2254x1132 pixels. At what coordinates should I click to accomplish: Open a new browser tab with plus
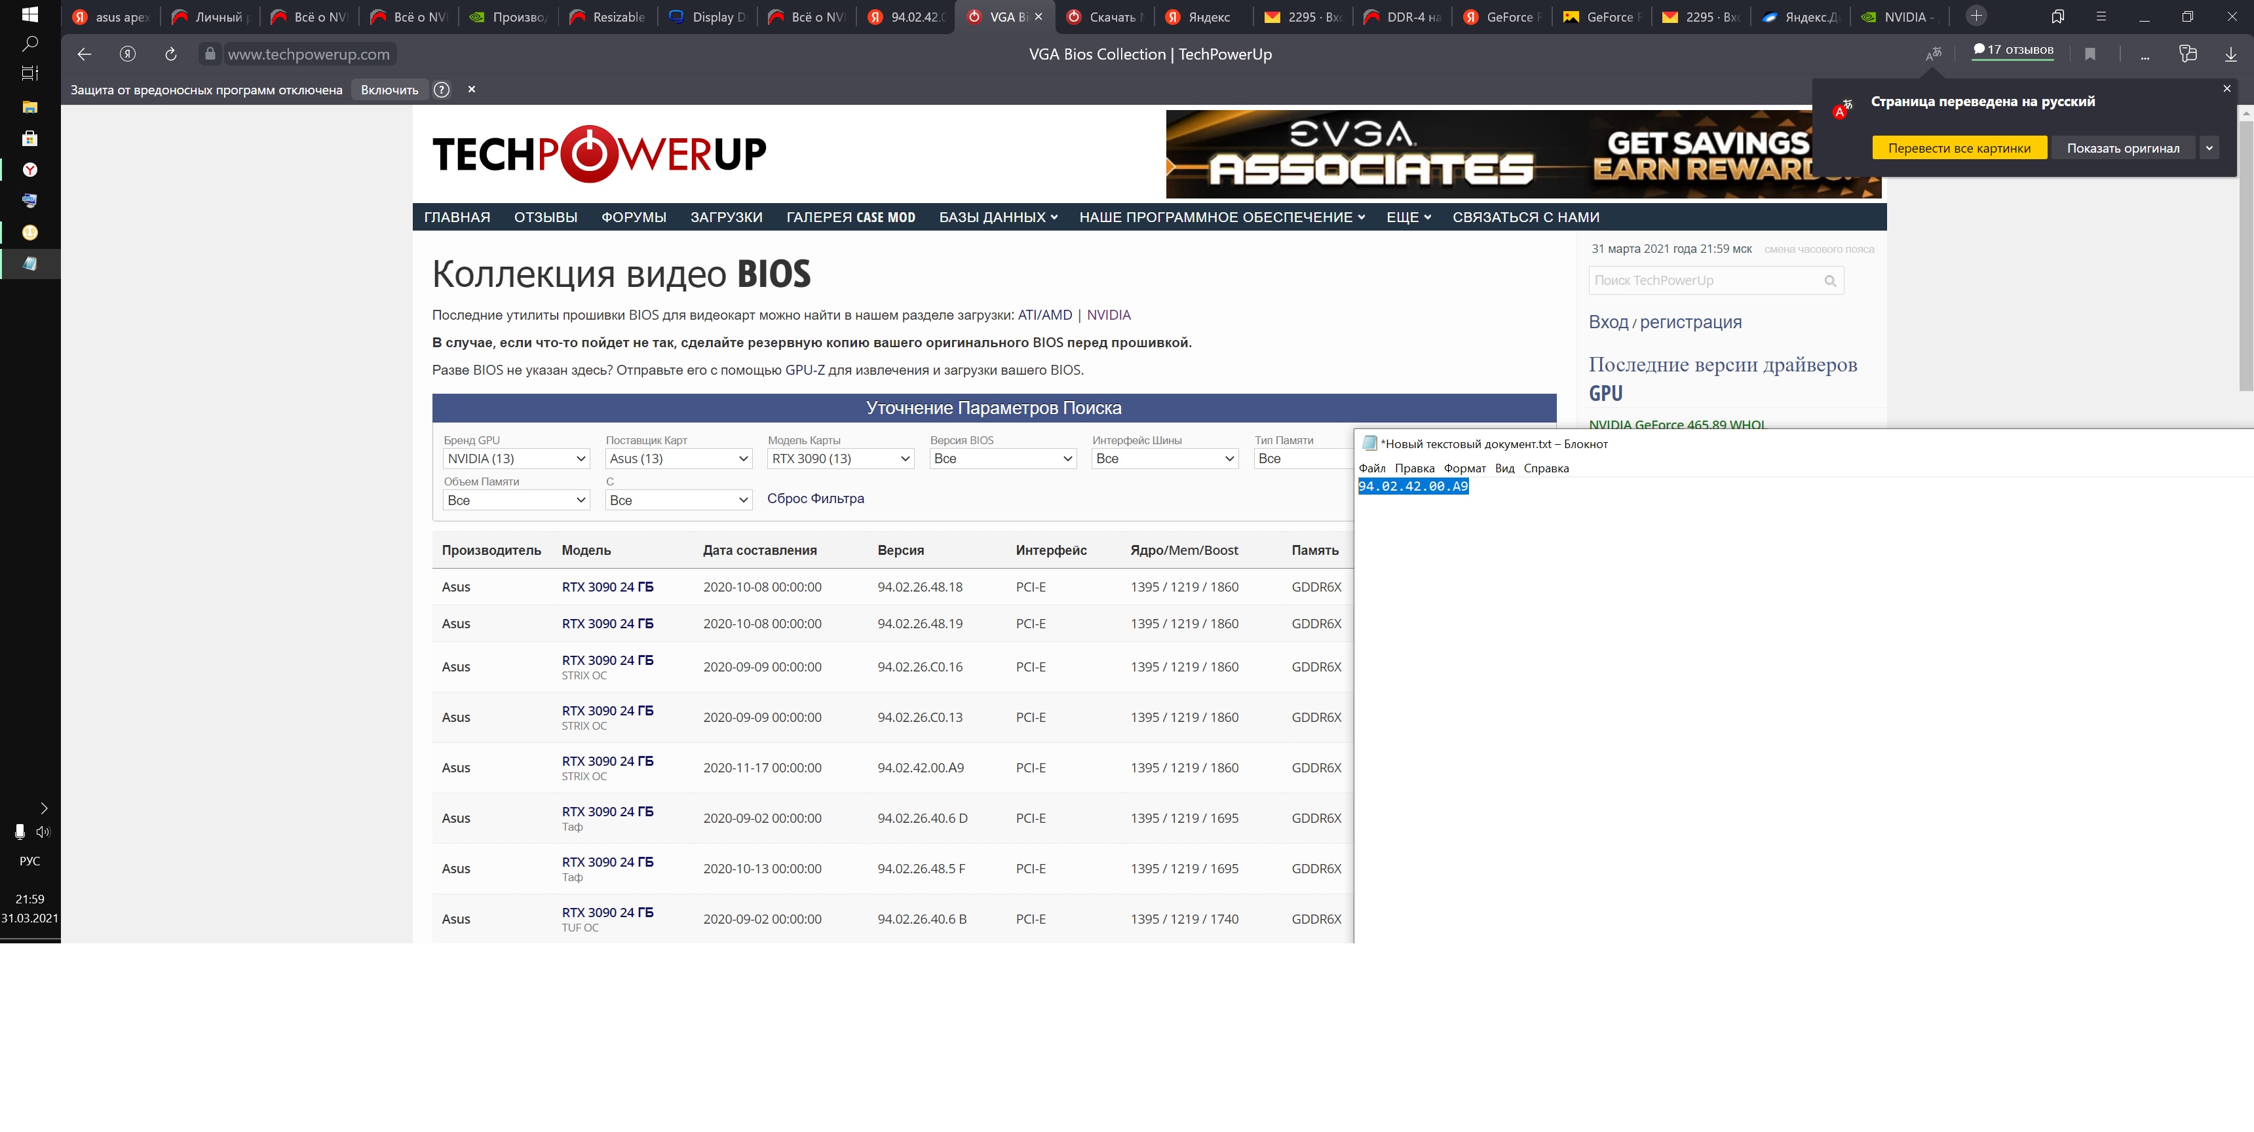point(1976,16)
